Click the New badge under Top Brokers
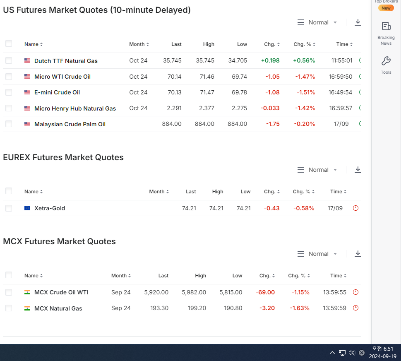This screenshot has width=401, height=361. [386, 8]
